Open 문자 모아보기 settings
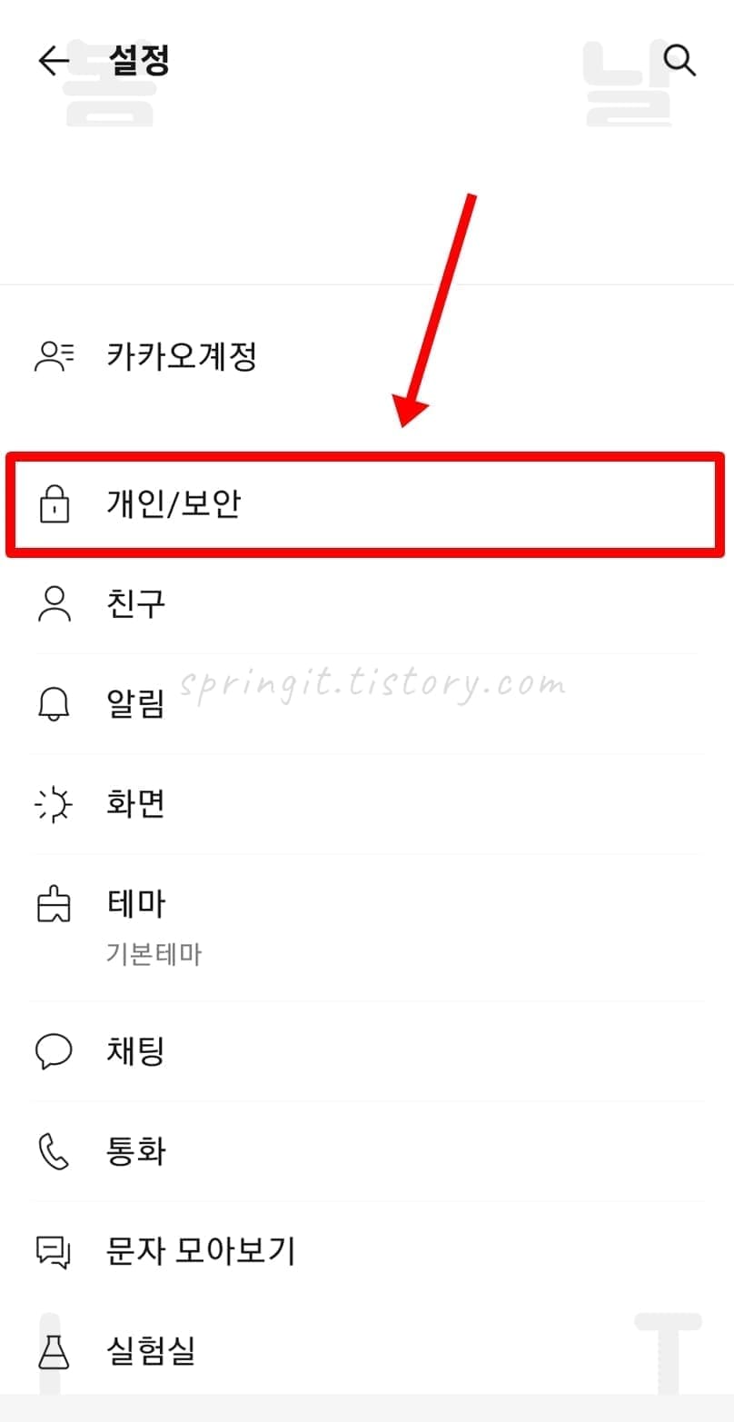Viewport: 734px width, 1422px height. tap(367, 1251)
